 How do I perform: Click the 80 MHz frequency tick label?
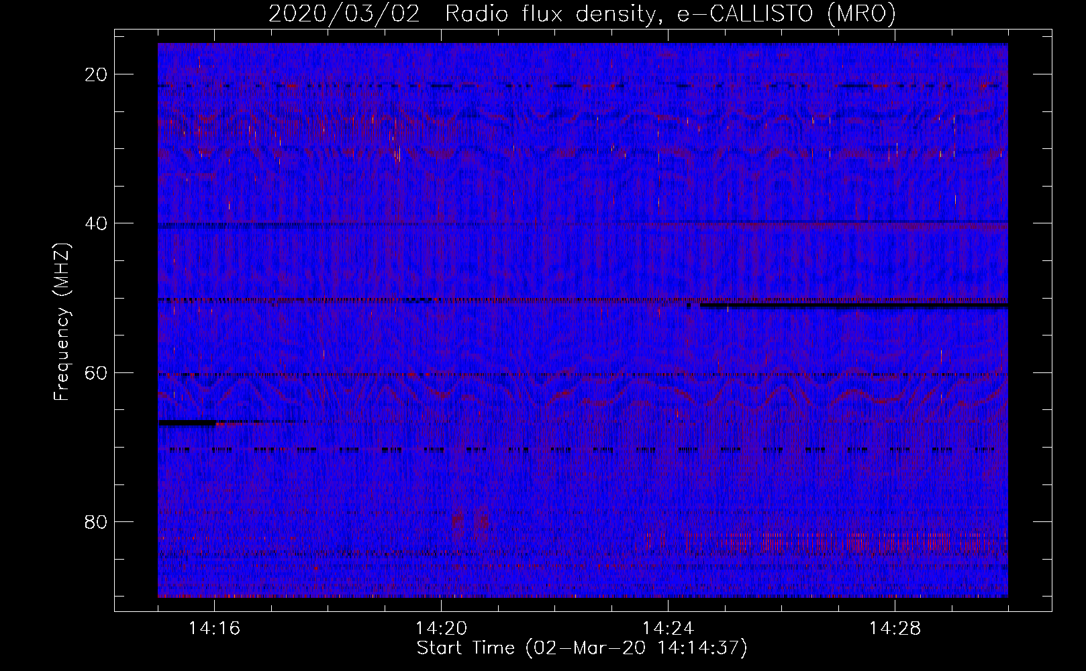97,521
